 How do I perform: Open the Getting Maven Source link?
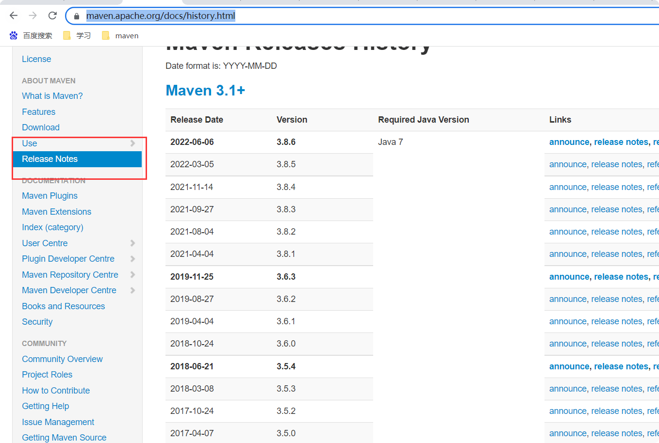pyautogui.click(x=64, y=438)
